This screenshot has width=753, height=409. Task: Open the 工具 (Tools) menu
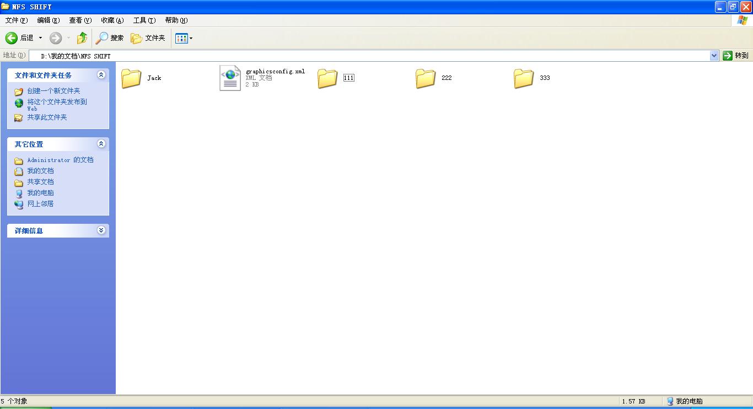[144, 20]
